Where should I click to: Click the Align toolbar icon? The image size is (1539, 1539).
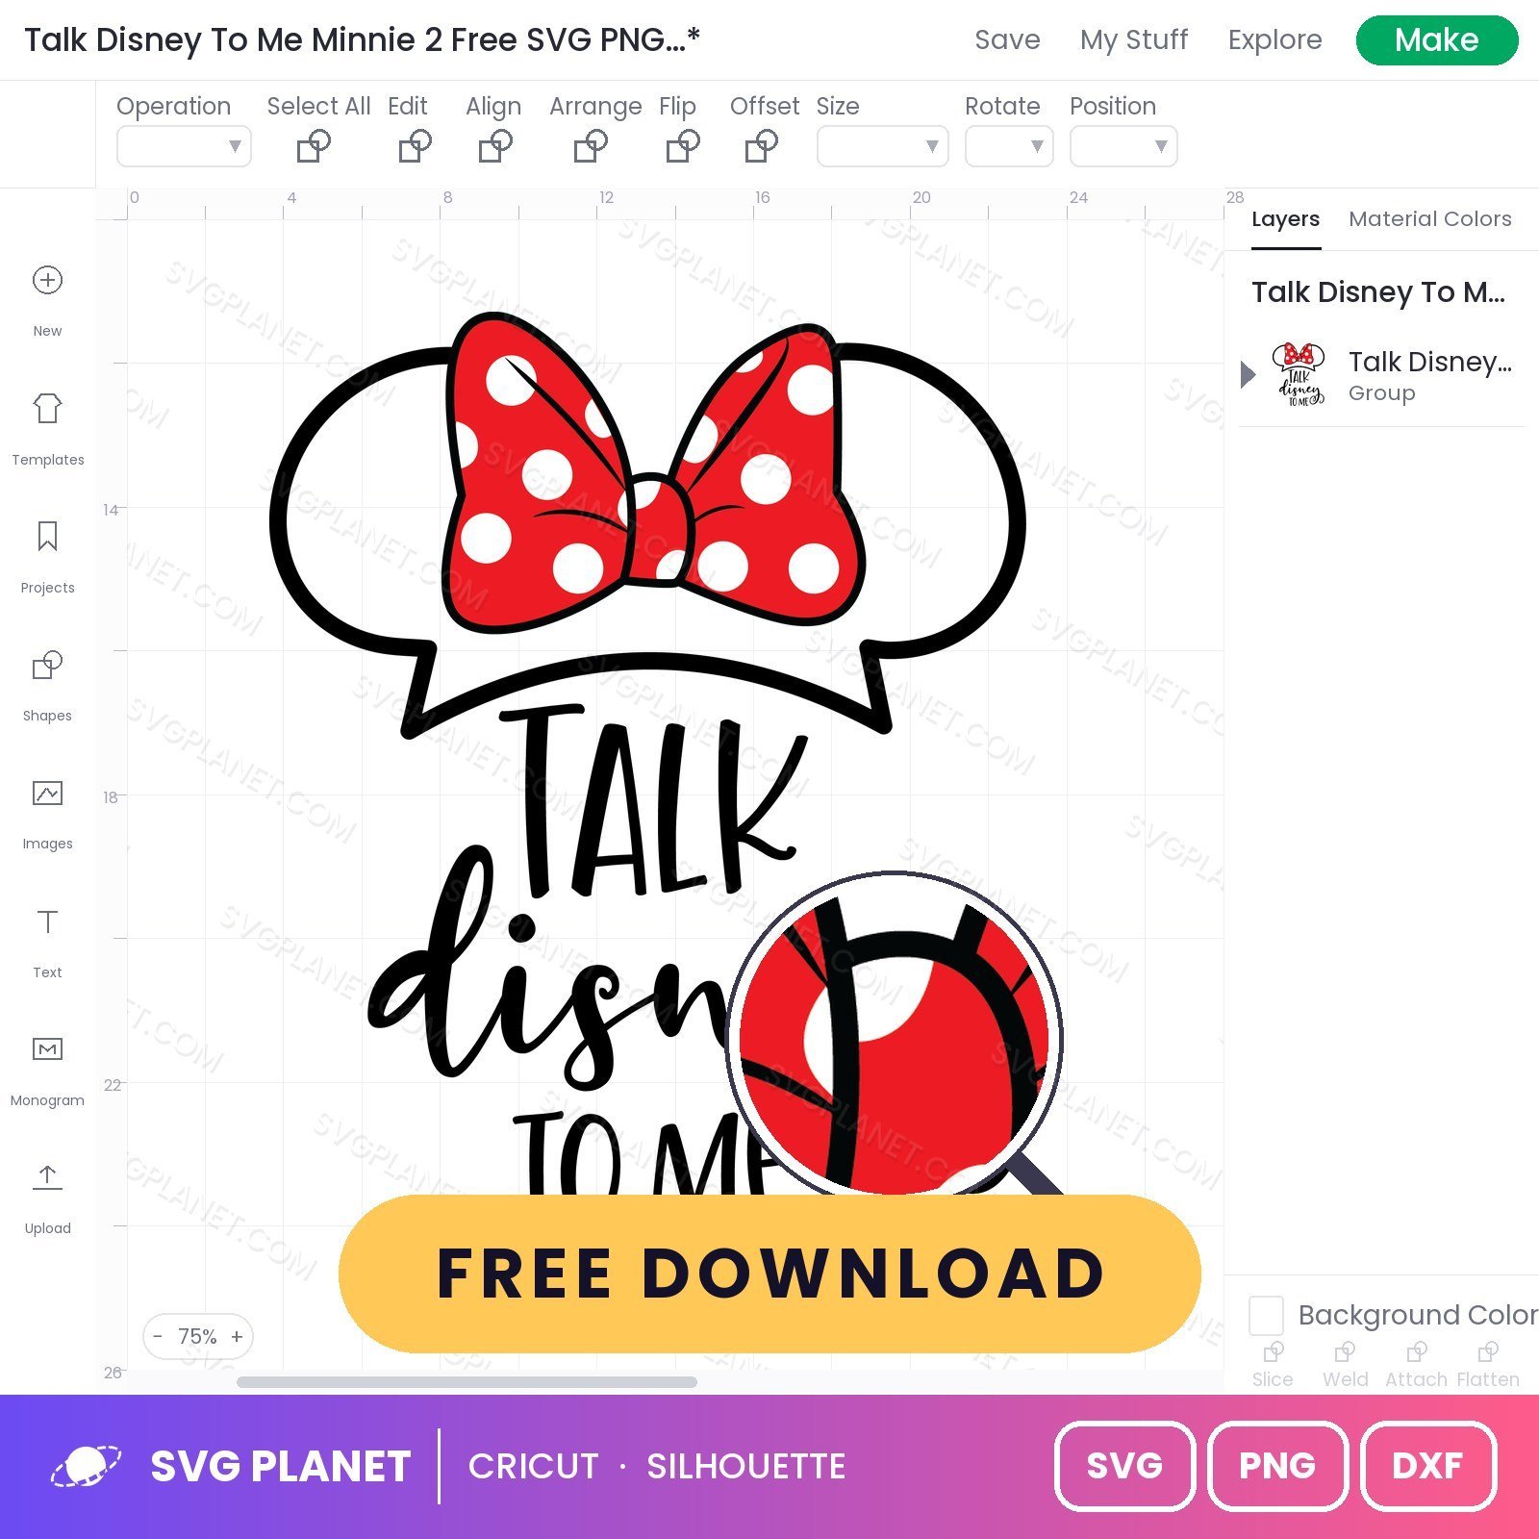pyautogui.click(x=495, y=146)
